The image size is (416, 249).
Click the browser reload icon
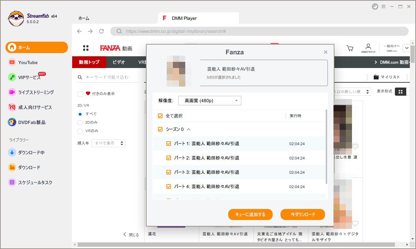101,31
